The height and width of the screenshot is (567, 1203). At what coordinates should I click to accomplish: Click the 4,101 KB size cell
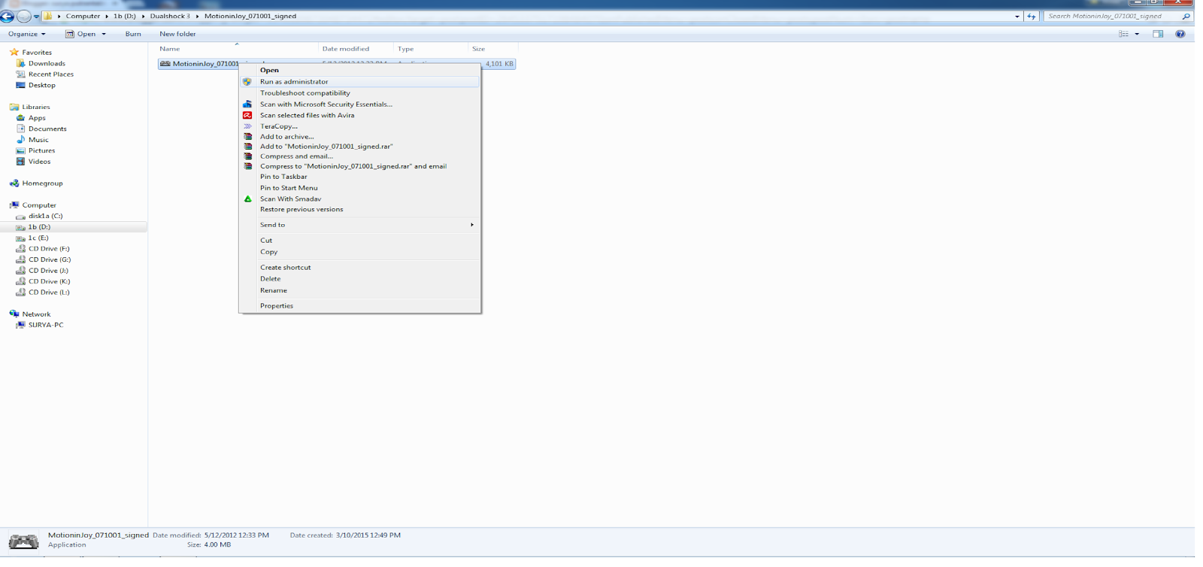click(499, 64)
